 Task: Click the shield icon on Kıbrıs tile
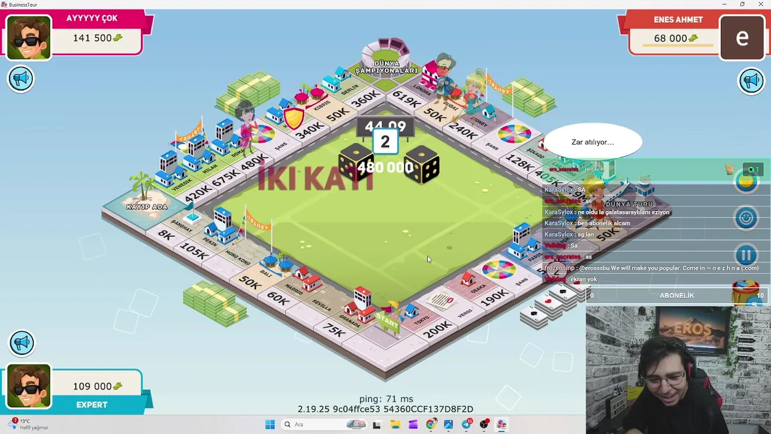(x=293, y=118)
